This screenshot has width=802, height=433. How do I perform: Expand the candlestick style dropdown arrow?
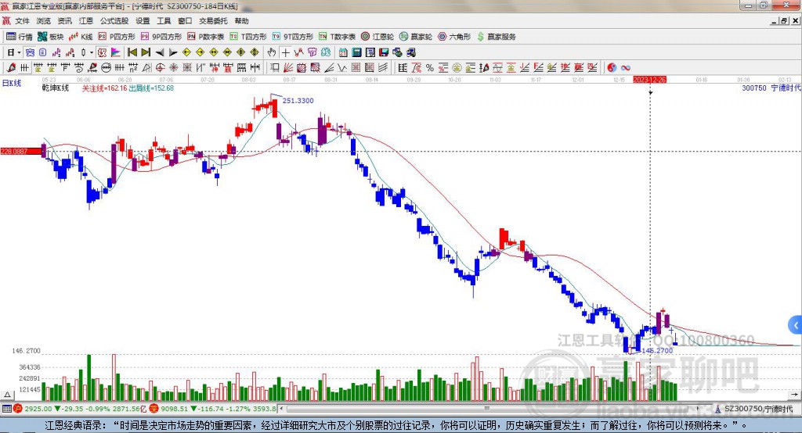[x=92, y=52]
